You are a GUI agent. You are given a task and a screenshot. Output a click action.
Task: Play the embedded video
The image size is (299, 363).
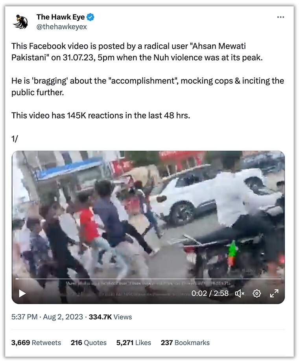point(22,294)
